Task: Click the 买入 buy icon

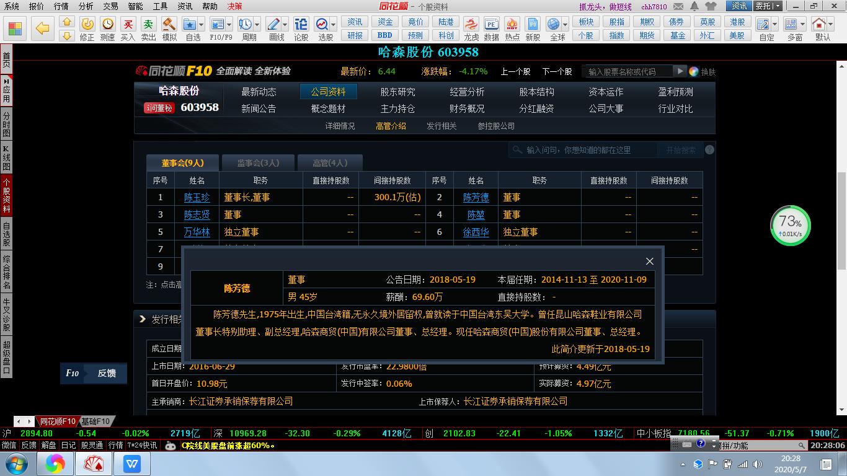Action: 128,29
